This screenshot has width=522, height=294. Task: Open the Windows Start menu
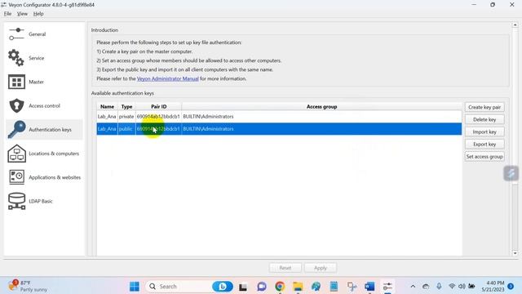(135, 287)
